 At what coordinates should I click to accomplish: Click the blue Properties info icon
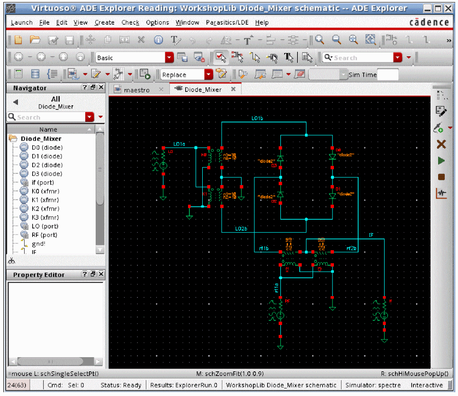pyautogui.click(x=159, y=40)
